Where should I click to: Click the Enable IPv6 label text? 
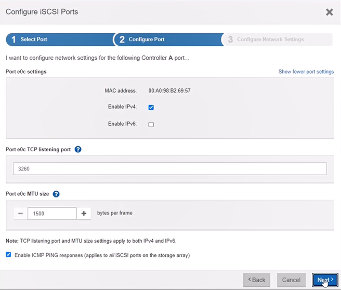(123, 124)
